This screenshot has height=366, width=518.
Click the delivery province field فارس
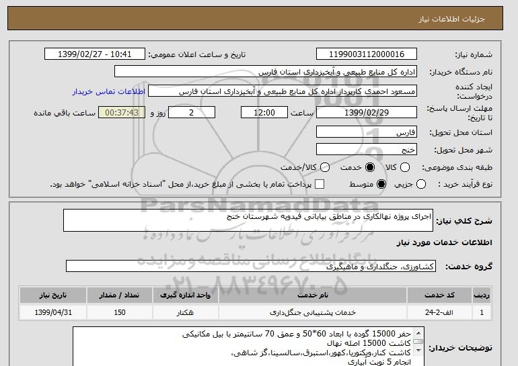coord(367,132)
